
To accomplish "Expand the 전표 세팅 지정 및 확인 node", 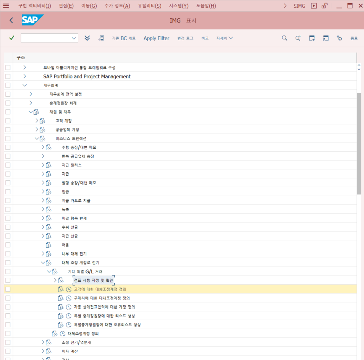I will coord(55,281).
